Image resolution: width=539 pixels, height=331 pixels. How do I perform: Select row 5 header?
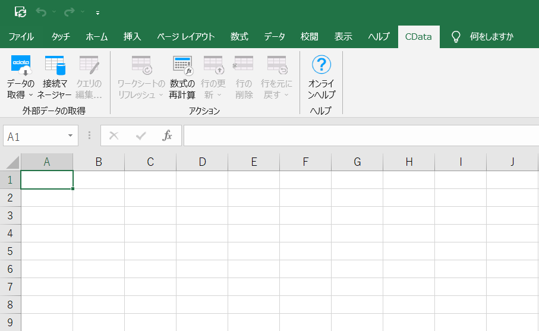click(x=10, y=251)
